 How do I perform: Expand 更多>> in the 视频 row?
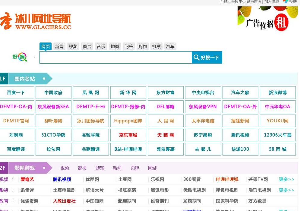click(x=286, y=179)
